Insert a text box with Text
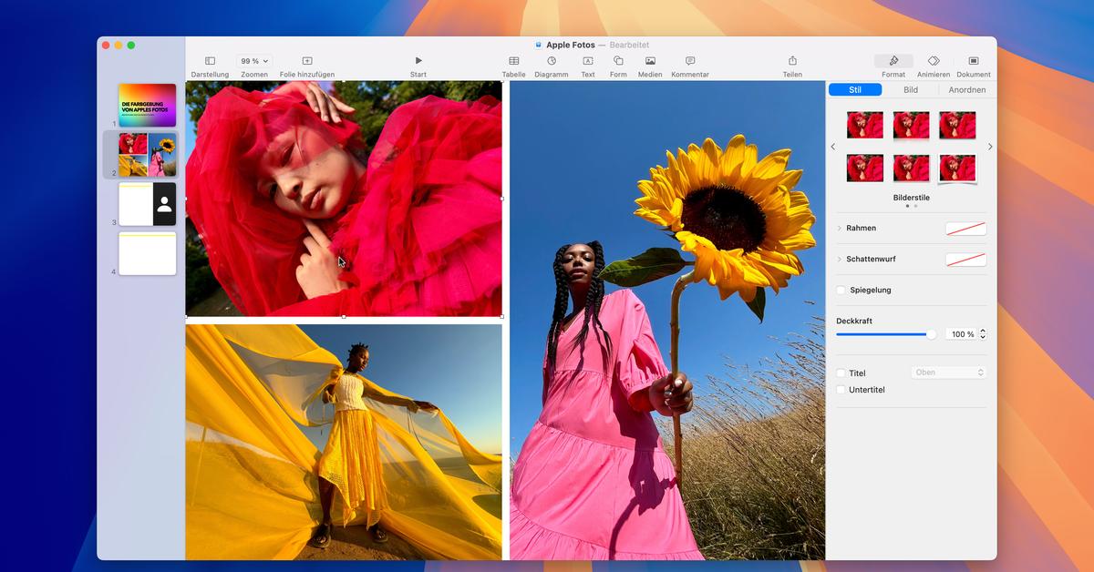The image size is (1094, 572). tap(588, 66)
